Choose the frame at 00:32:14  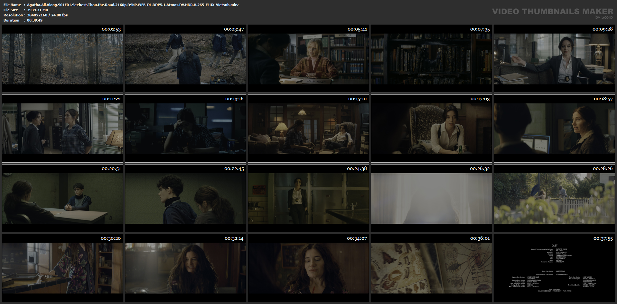[185, 268]
